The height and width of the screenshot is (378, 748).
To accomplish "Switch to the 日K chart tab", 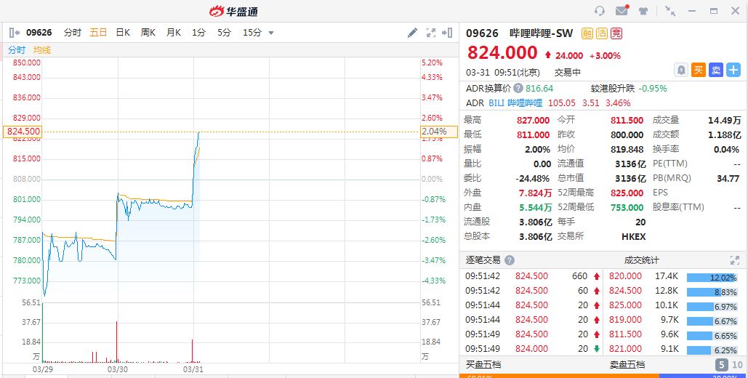I will (123, 33).
